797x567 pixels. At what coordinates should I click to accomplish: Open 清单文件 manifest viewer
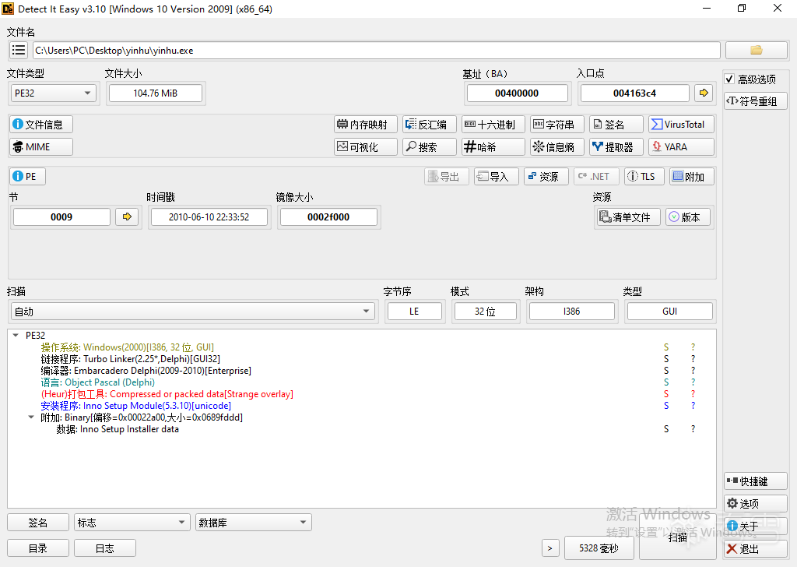628,217
